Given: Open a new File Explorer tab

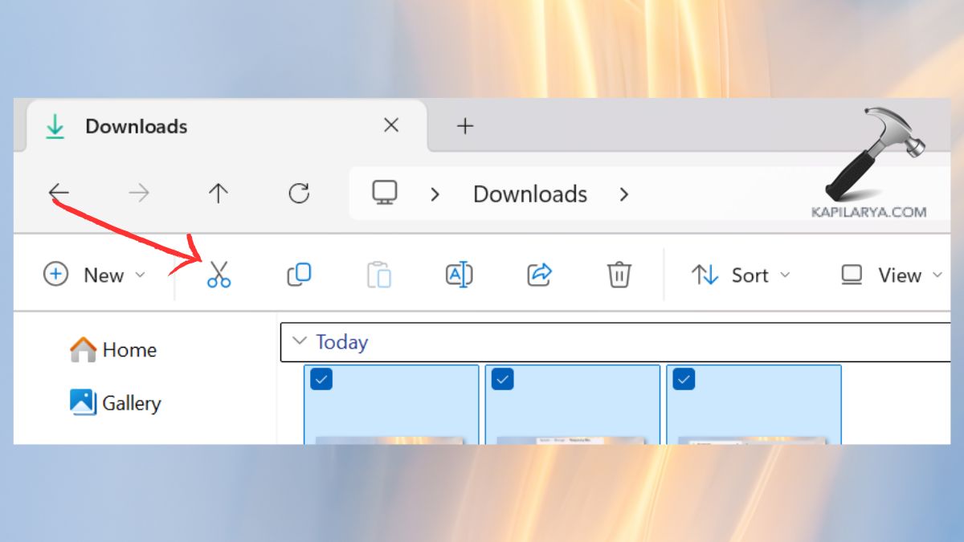Looking at the screenshot, I should coord(464,125).
